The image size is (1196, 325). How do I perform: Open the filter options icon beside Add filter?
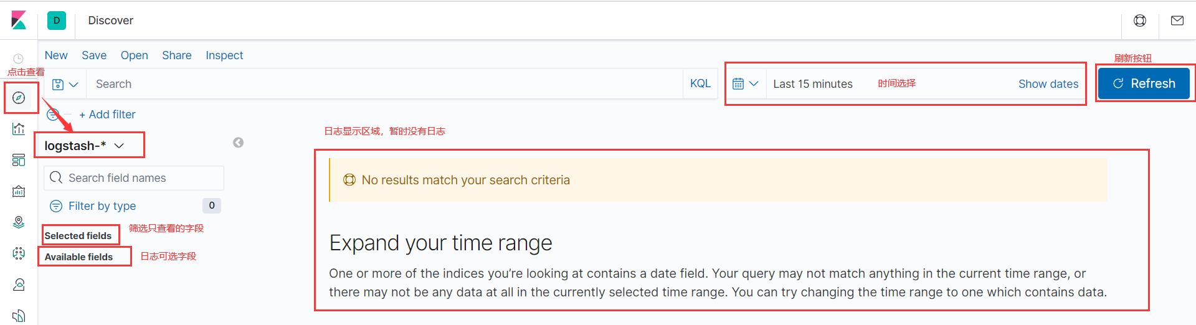click(x=53, y=115)
